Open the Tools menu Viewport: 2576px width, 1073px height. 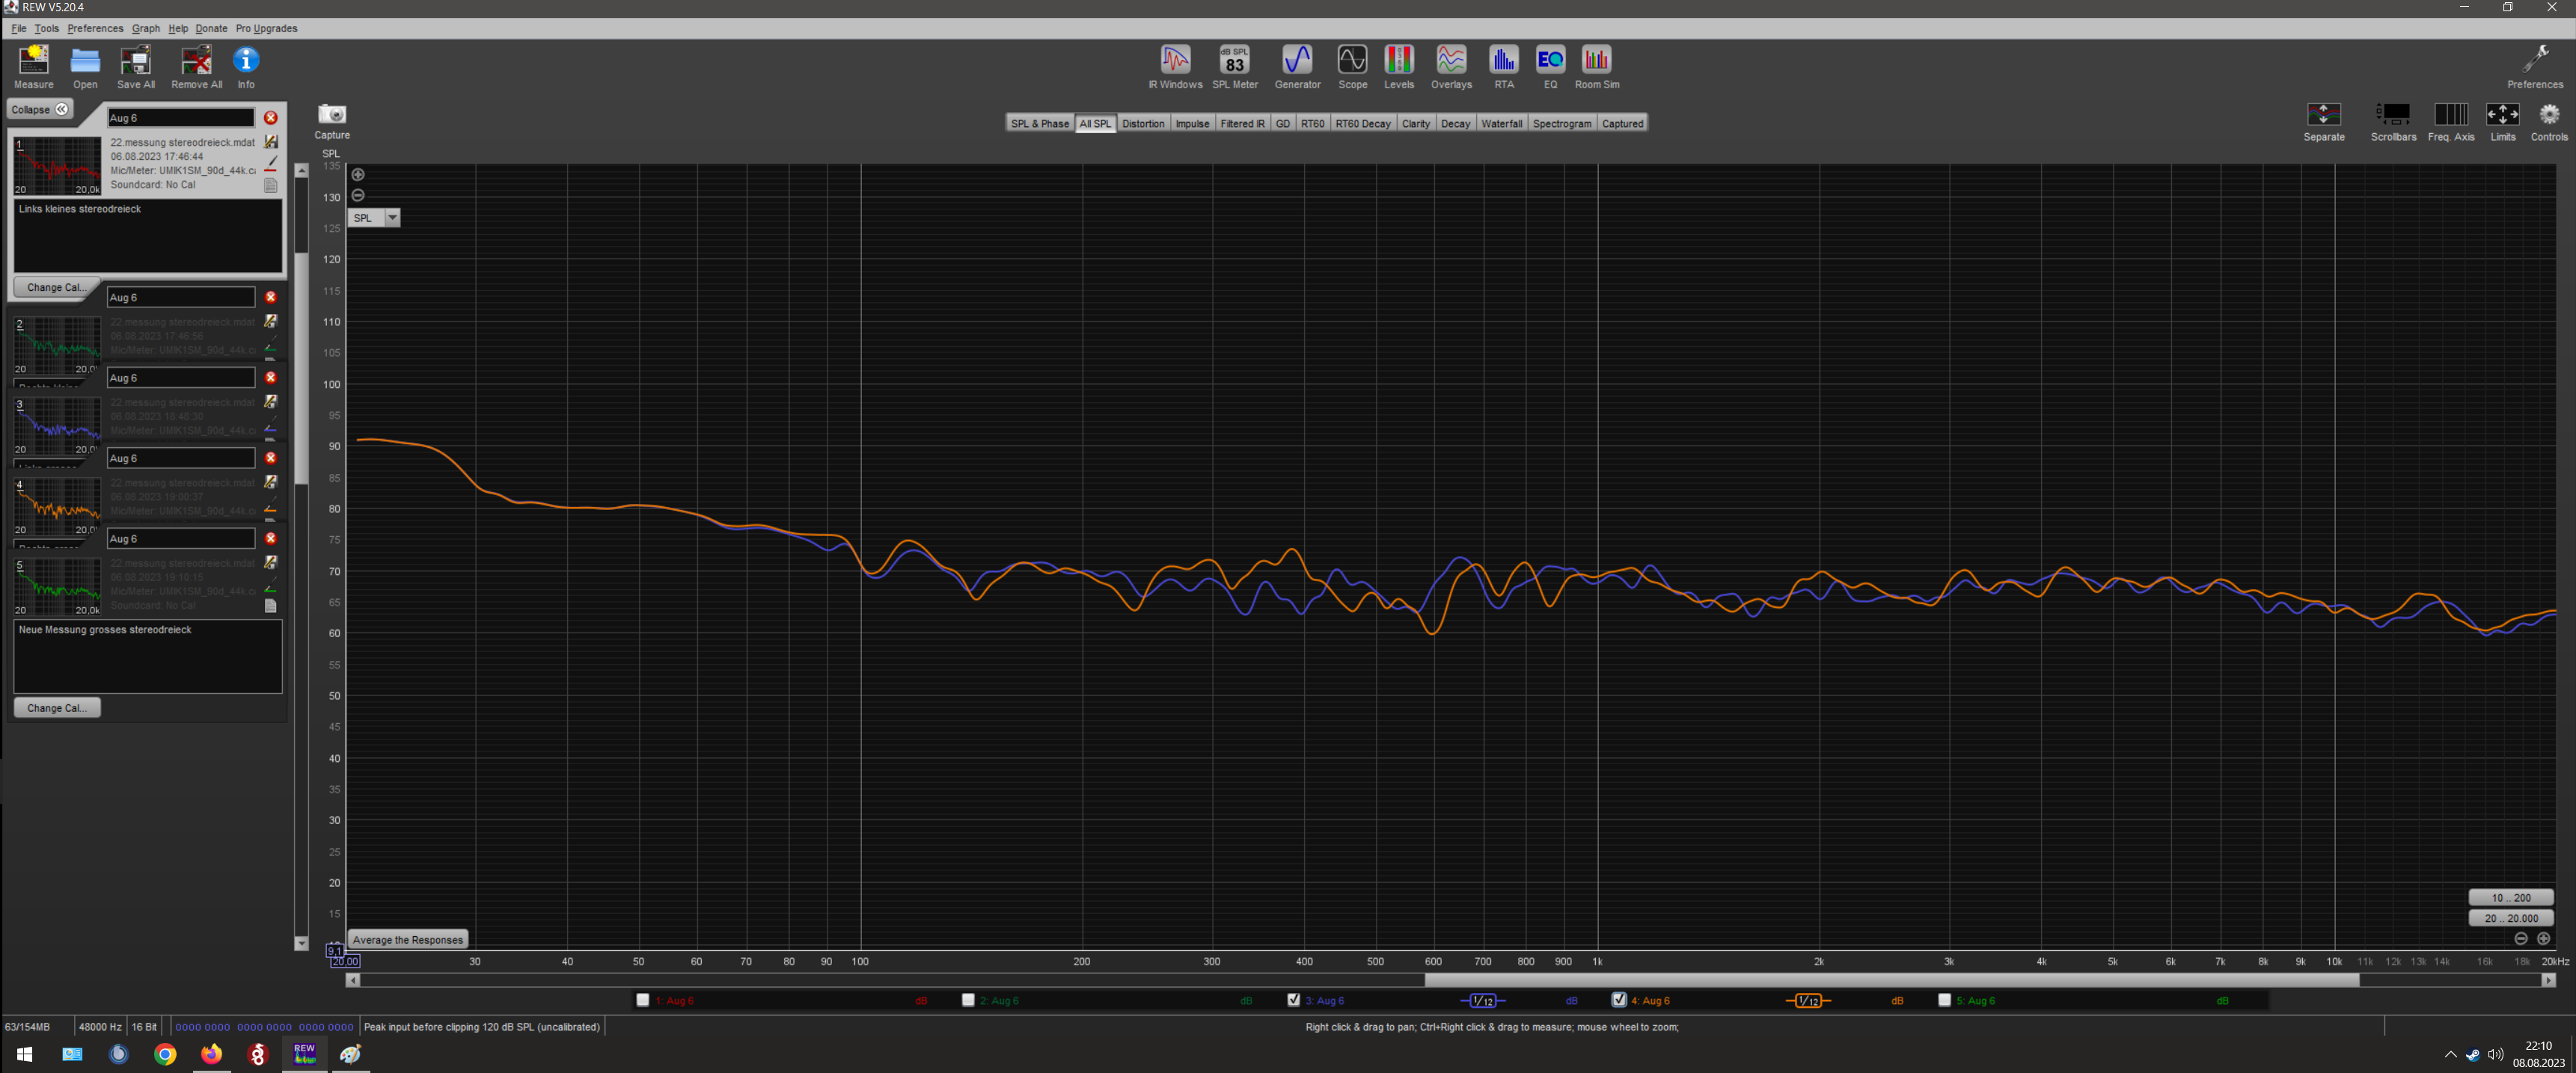point(46,28)
